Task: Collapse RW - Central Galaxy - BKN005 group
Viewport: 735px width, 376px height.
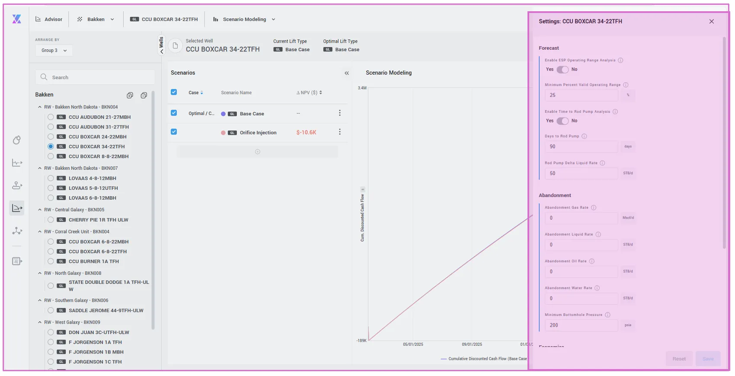Action: coord(40,210)
